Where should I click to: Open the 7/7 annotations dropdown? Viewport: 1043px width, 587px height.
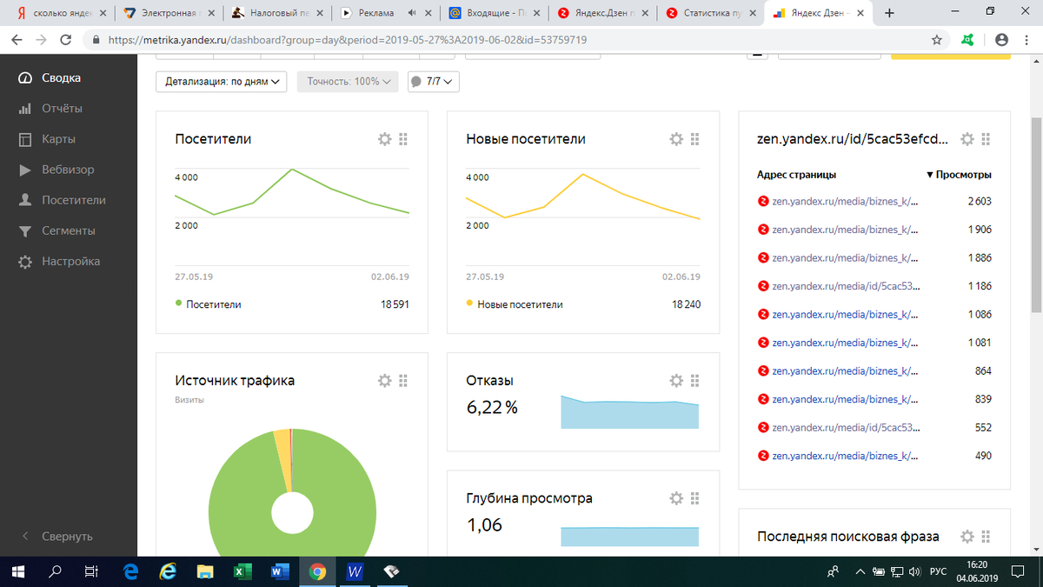point(432,81)
